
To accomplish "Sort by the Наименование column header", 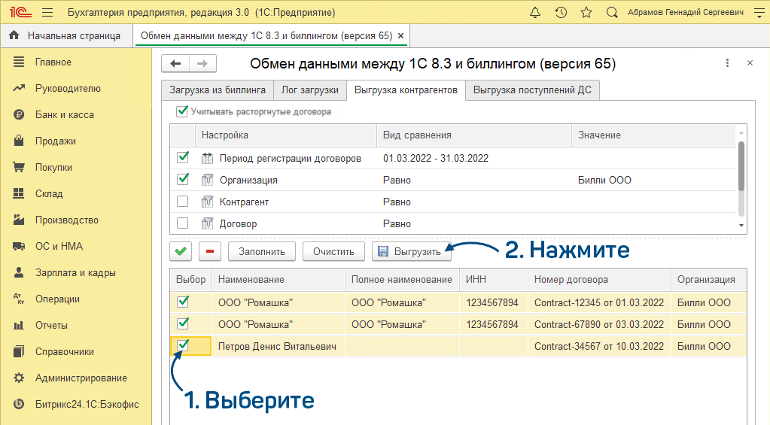I will pyautogui.click(x=278, y=280).
